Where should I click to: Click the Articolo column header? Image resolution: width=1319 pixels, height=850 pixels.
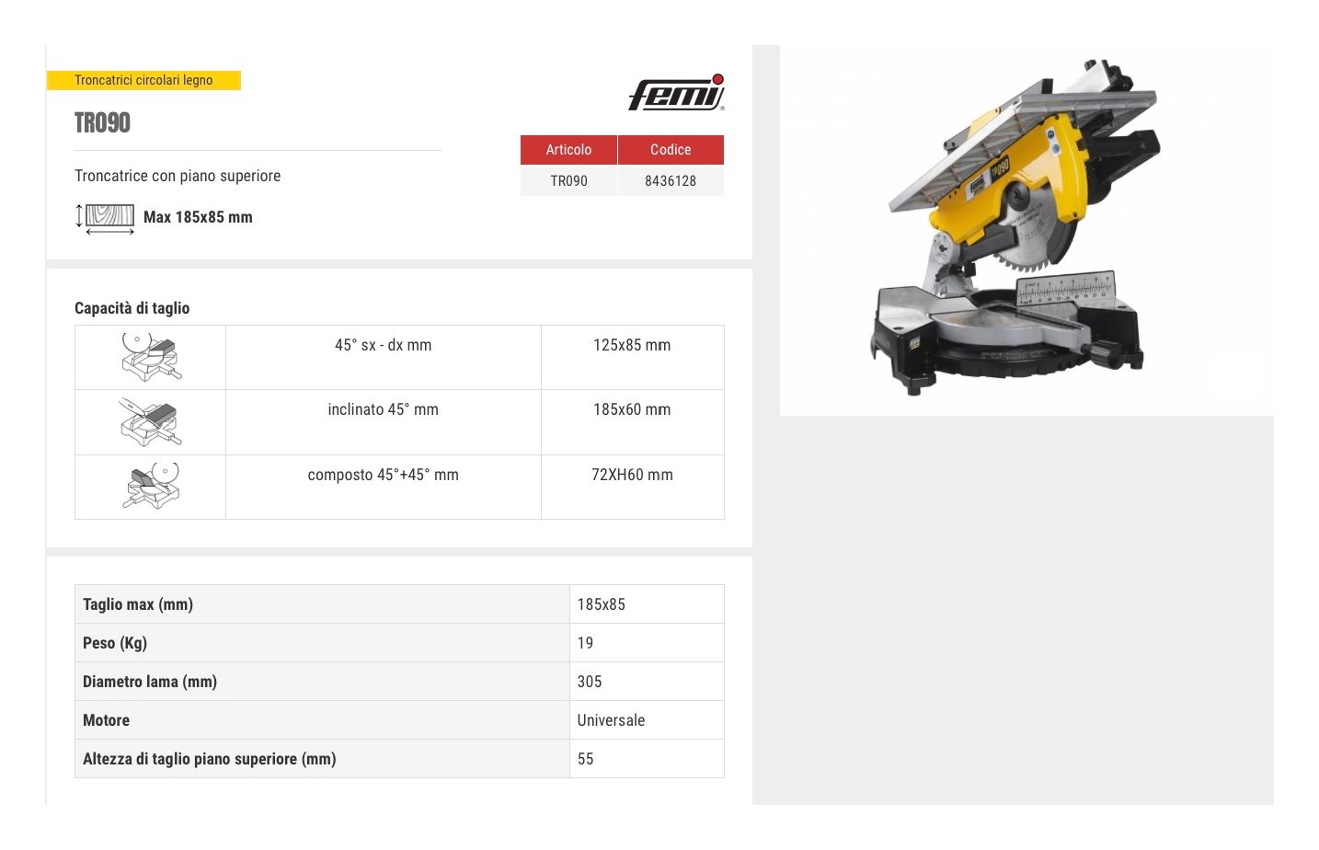point(568,150)
